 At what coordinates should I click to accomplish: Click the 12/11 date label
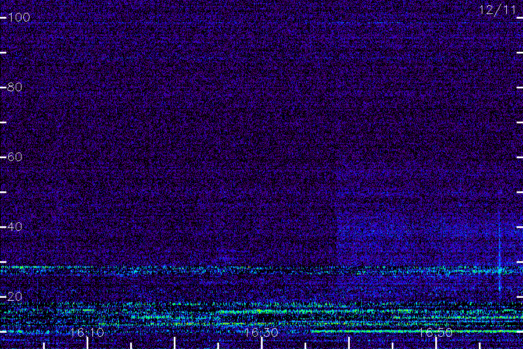497,10
